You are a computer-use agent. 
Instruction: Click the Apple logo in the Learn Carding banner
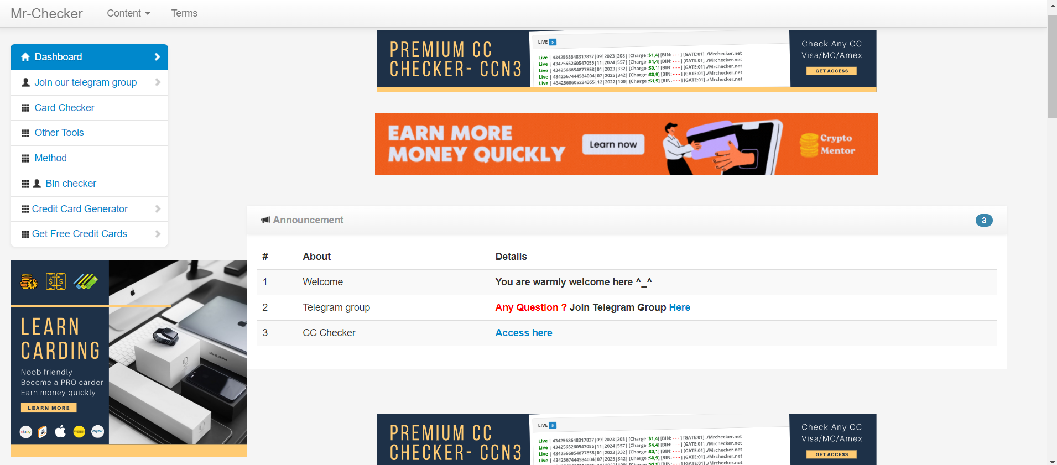pyautogui.click(x=61, y=431)
